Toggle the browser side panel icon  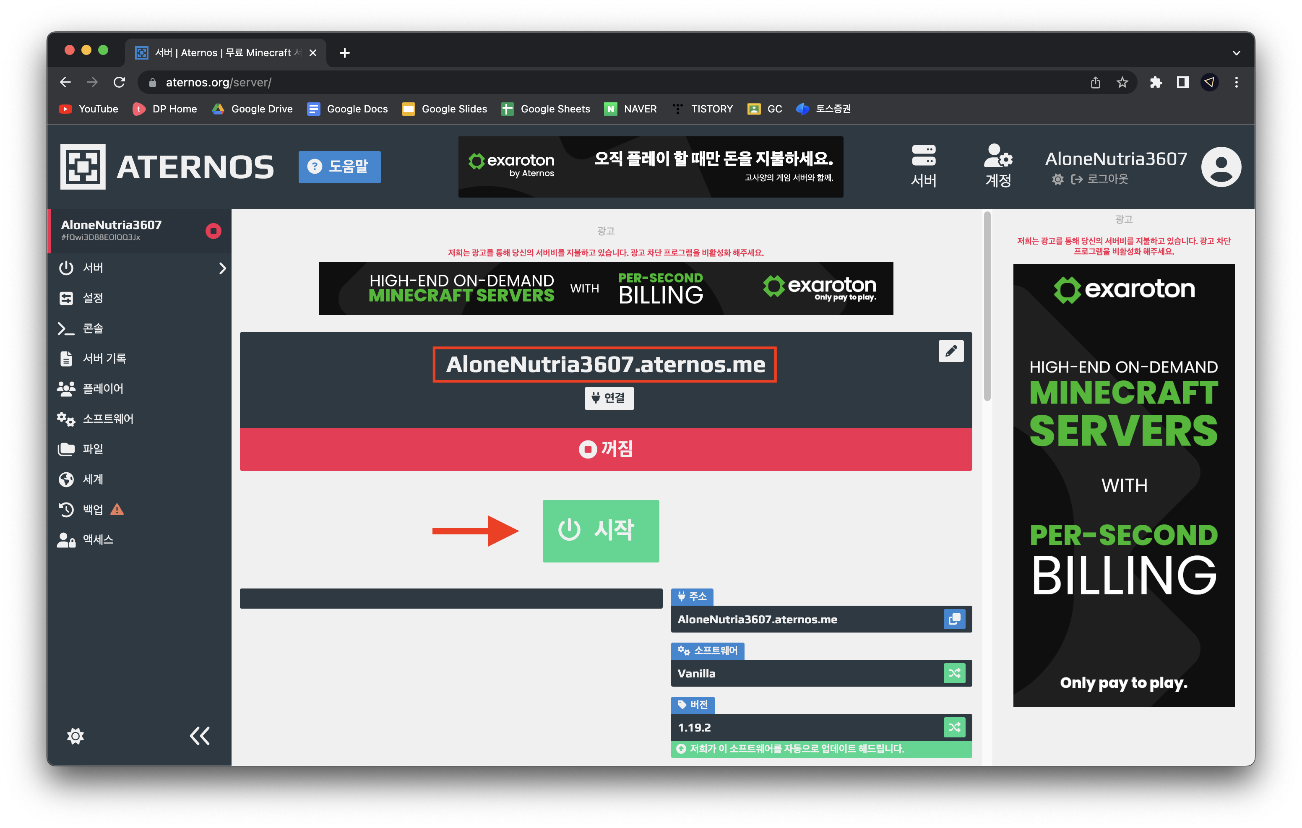pyautogui.click(x=1182, y=82)
